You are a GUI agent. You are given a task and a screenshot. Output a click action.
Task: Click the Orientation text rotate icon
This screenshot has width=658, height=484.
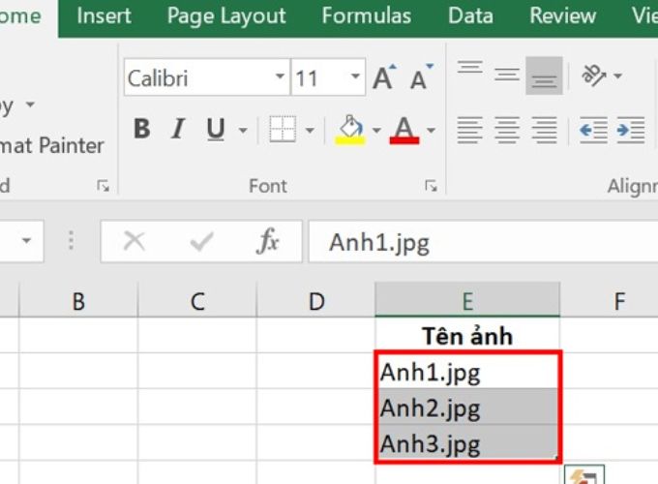[594, 76]
